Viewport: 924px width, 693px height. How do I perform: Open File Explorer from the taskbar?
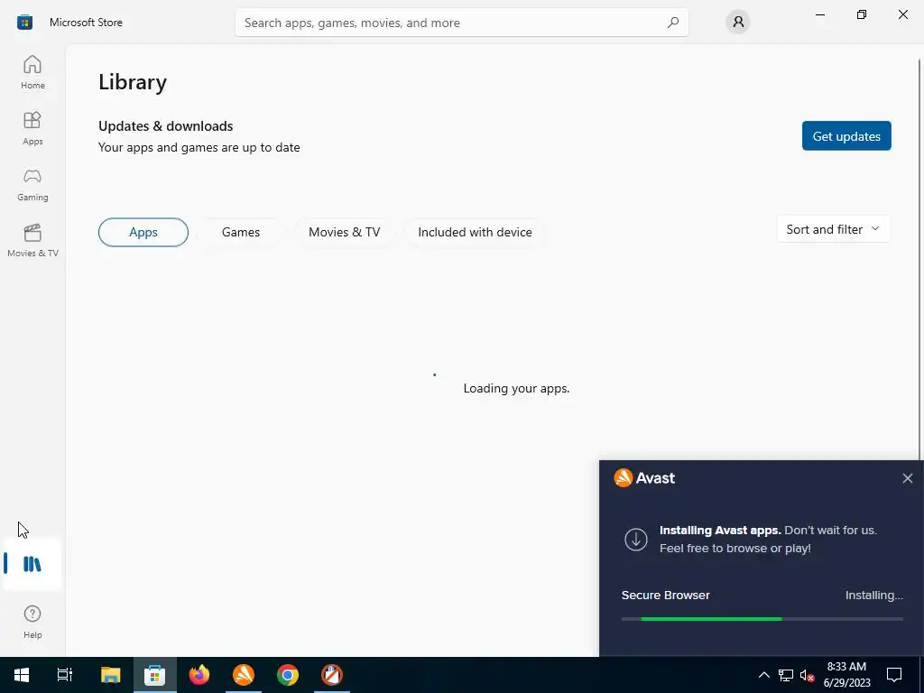(111, 675)
